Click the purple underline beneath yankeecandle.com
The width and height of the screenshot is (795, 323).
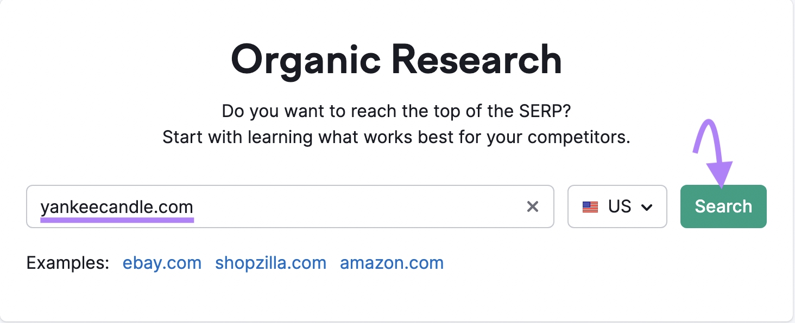117,219
